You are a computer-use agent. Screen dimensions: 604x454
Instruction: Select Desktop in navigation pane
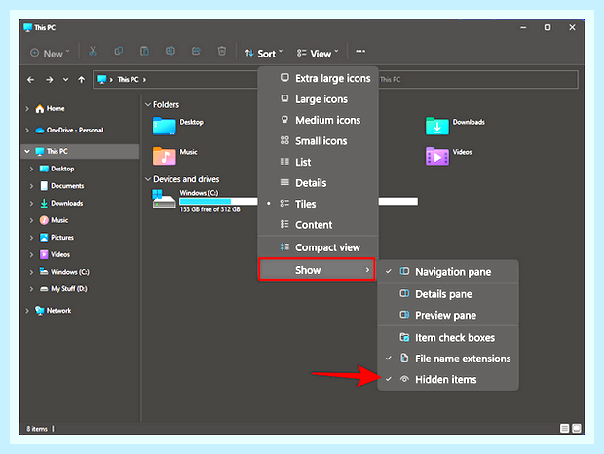(x=57, y=169)
